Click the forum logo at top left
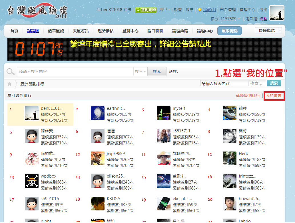The width and height of the screenshot is (295, 223). (x=37, y=11)
